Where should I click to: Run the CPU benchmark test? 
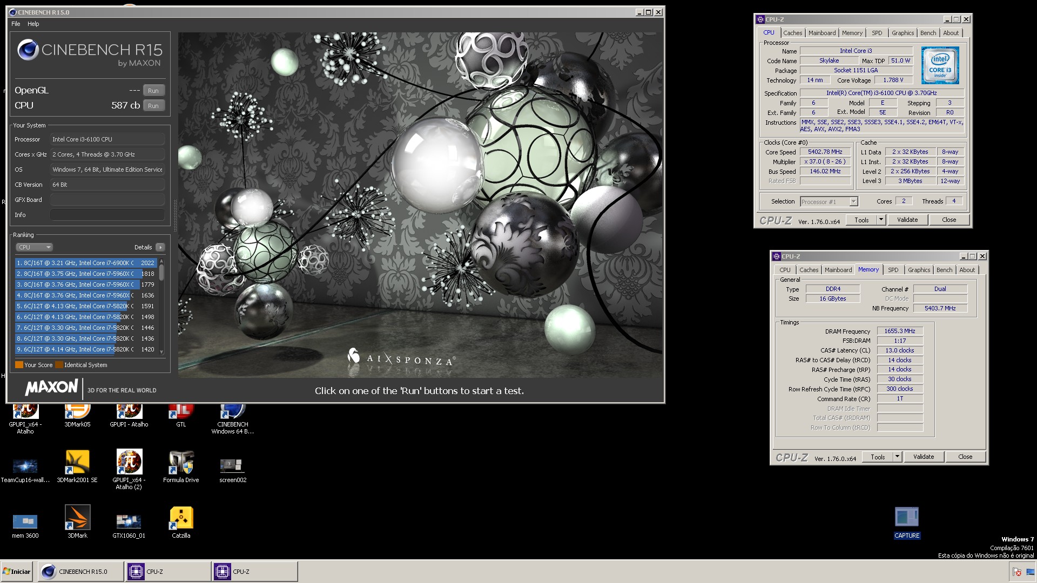tap(153, 106)
